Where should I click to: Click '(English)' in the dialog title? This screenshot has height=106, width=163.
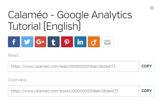(x=62, y=26)
